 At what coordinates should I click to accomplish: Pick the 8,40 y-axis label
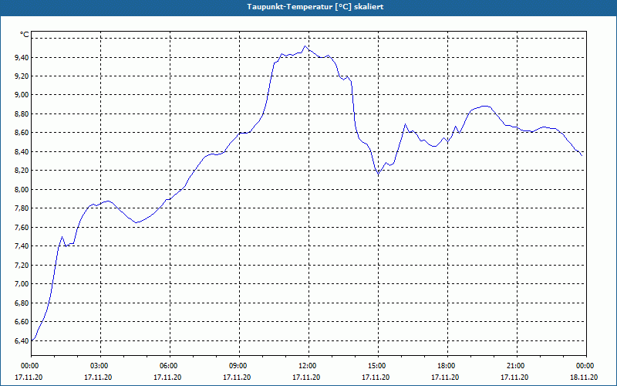point(22,151)
